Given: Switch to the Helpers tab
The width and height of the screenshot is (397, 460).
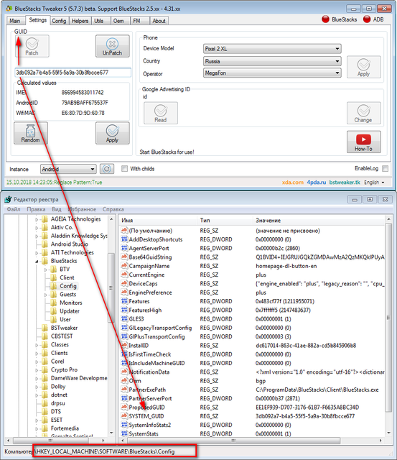Looking at the screenshot, I should (x=80, y=21).
